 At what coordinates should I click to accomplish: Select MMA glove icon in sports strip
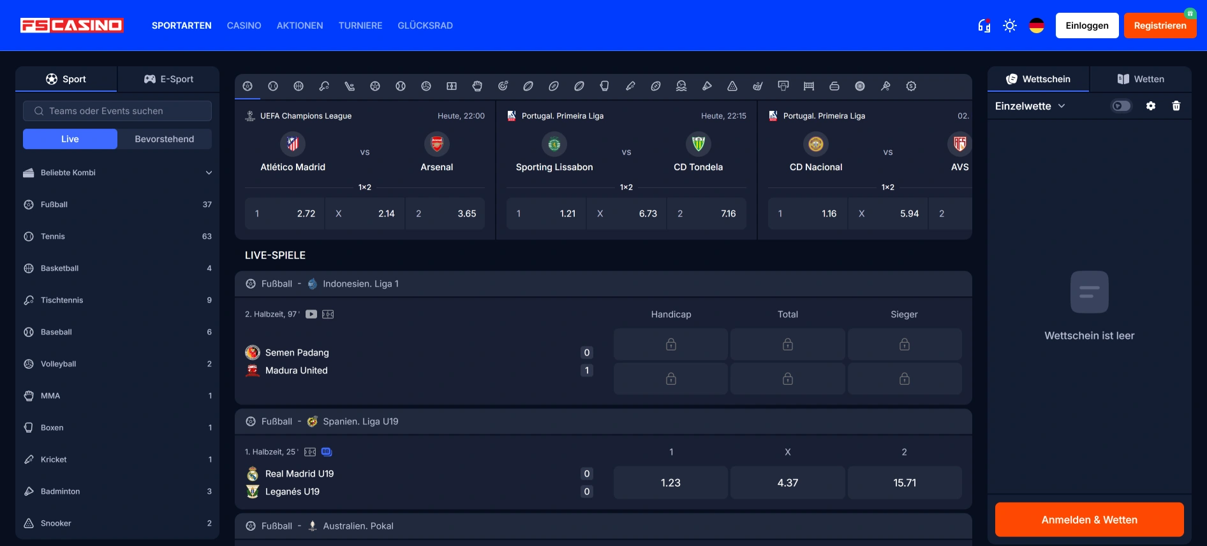tap(477, 86)
